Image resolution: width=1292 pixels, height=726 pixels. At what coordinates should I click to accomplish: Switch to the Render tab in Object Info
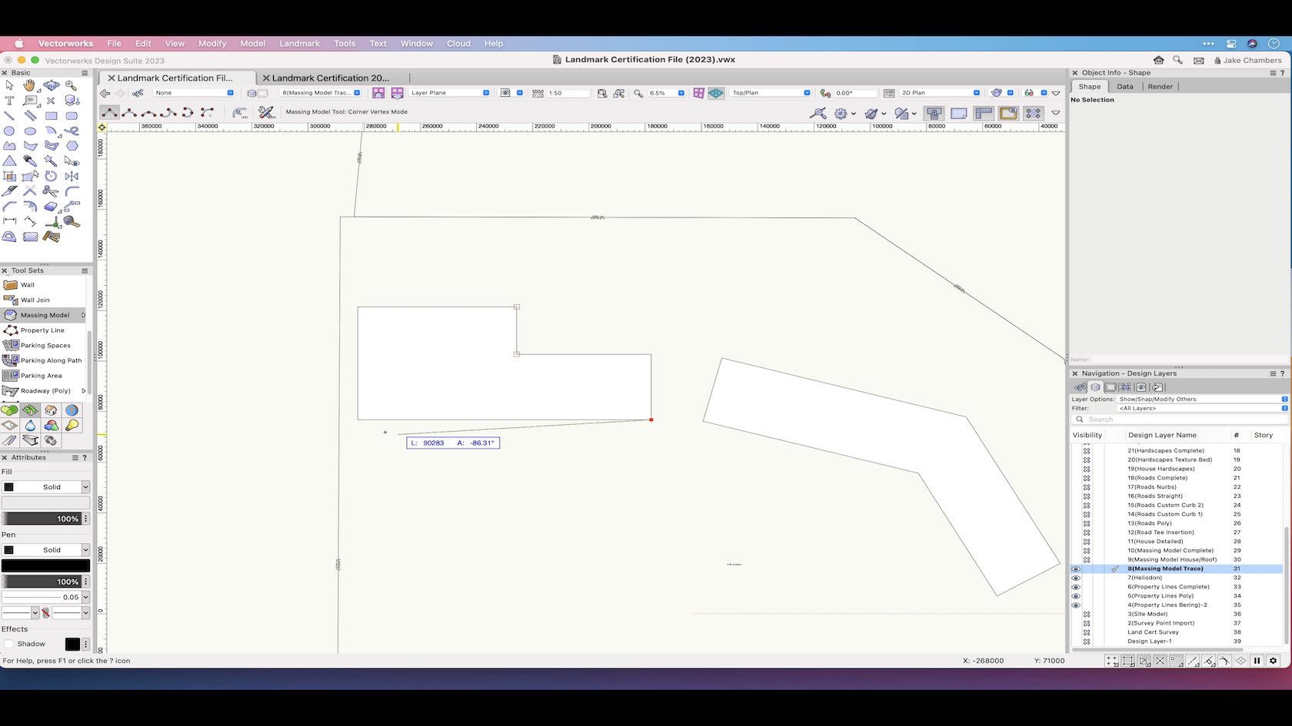point(1160,86)
